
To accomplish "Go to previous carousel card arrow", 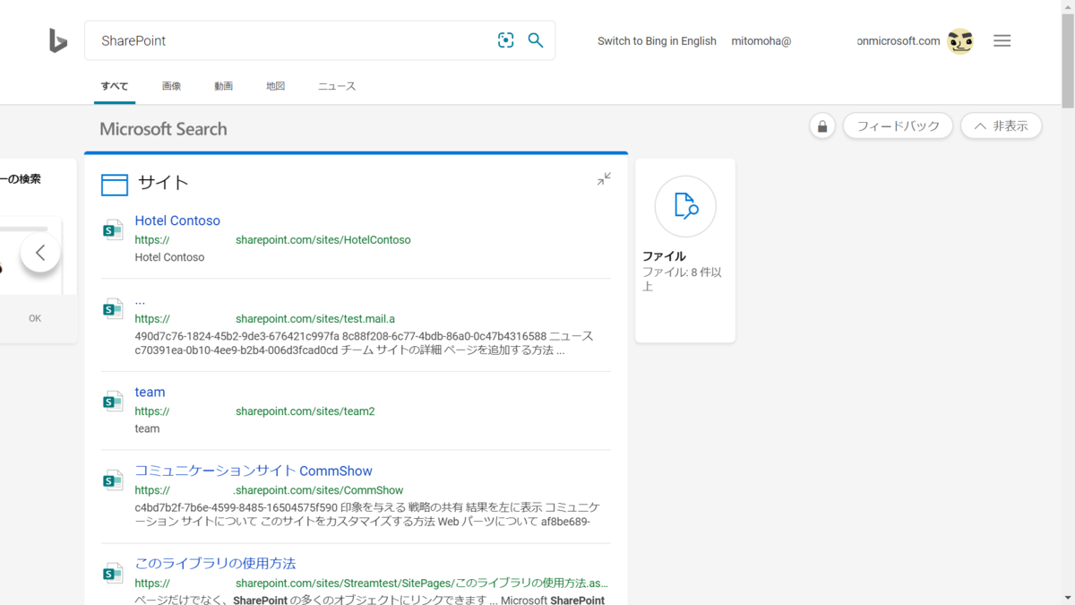I will [39, 253].
